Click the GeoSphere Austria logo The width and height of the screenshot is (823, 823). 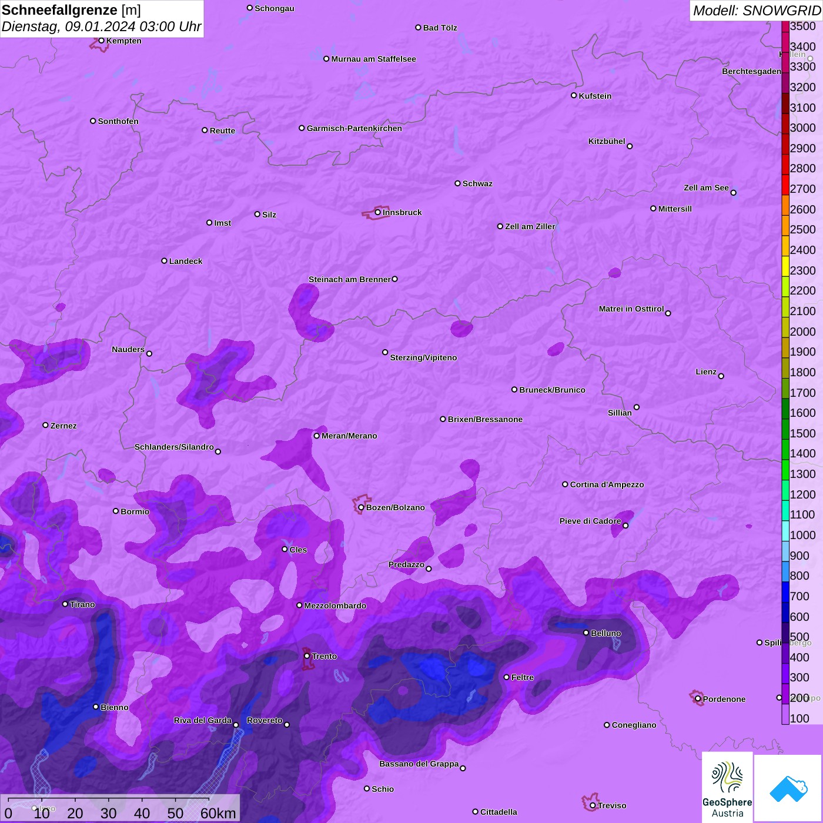[x=727, y=787]
